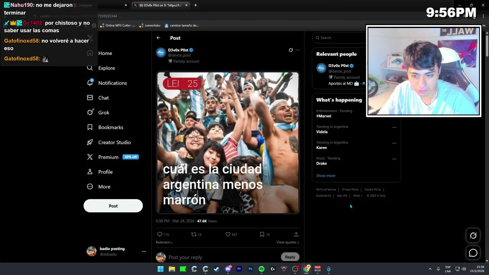Open Karen trending topic
The height and width of the screenshot is (275, 489).
click(x=321, y=147)
